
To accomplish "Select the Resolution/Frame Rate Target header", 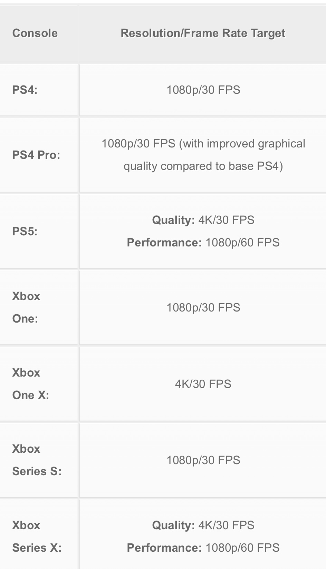I will tap(203, 33).
